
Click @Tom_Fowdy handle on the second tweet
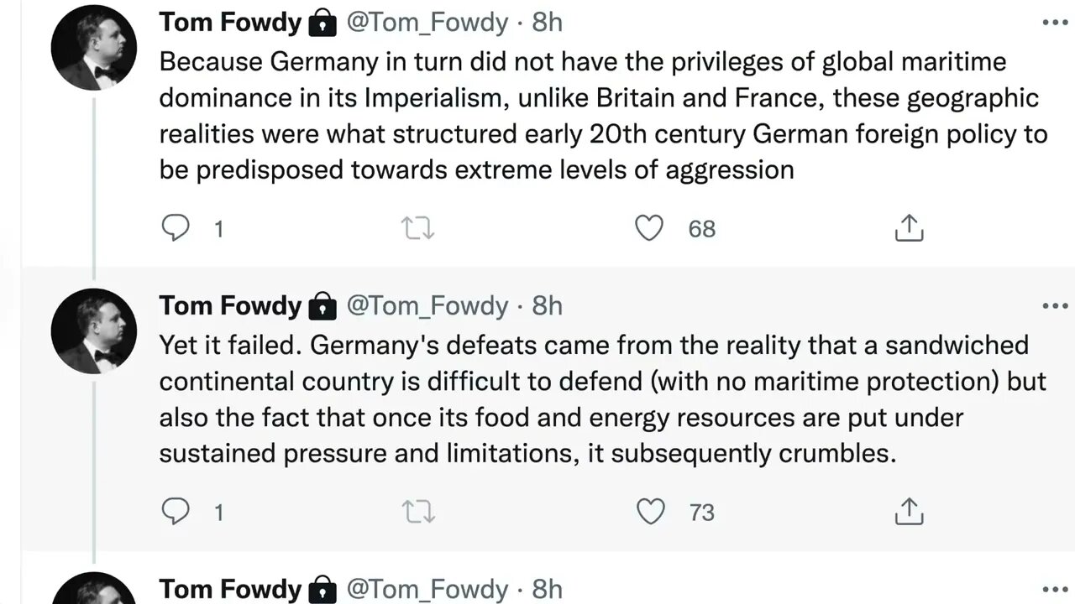pyautogui.click(x=427, y=306)
